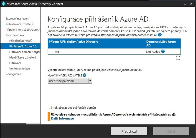Click help icon after the description paragraph
Screen dimensions: 196x138
tap(160, 35)
